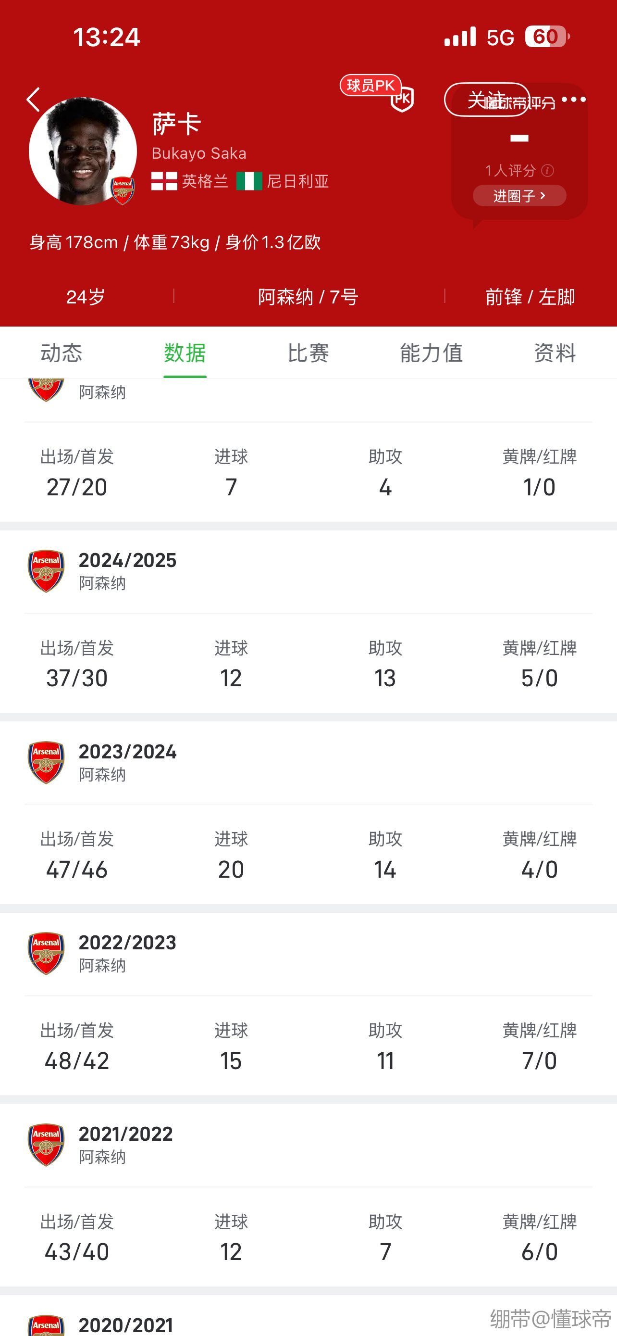Tap the 阿森纳 / 7号 team info
This screenshot has width=617, height=1336.
click(x=308, y=297)
